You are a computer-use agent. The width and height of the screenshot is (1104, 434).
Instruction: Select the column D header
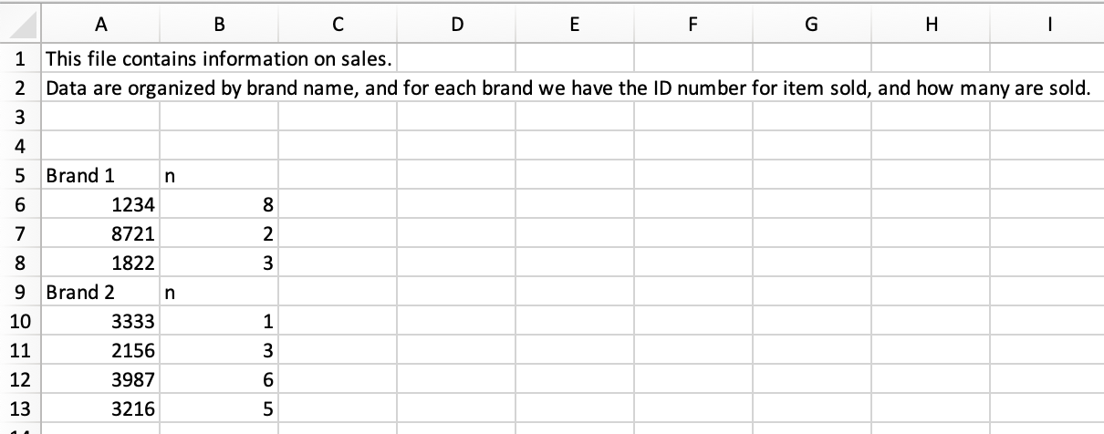[455, 26]
